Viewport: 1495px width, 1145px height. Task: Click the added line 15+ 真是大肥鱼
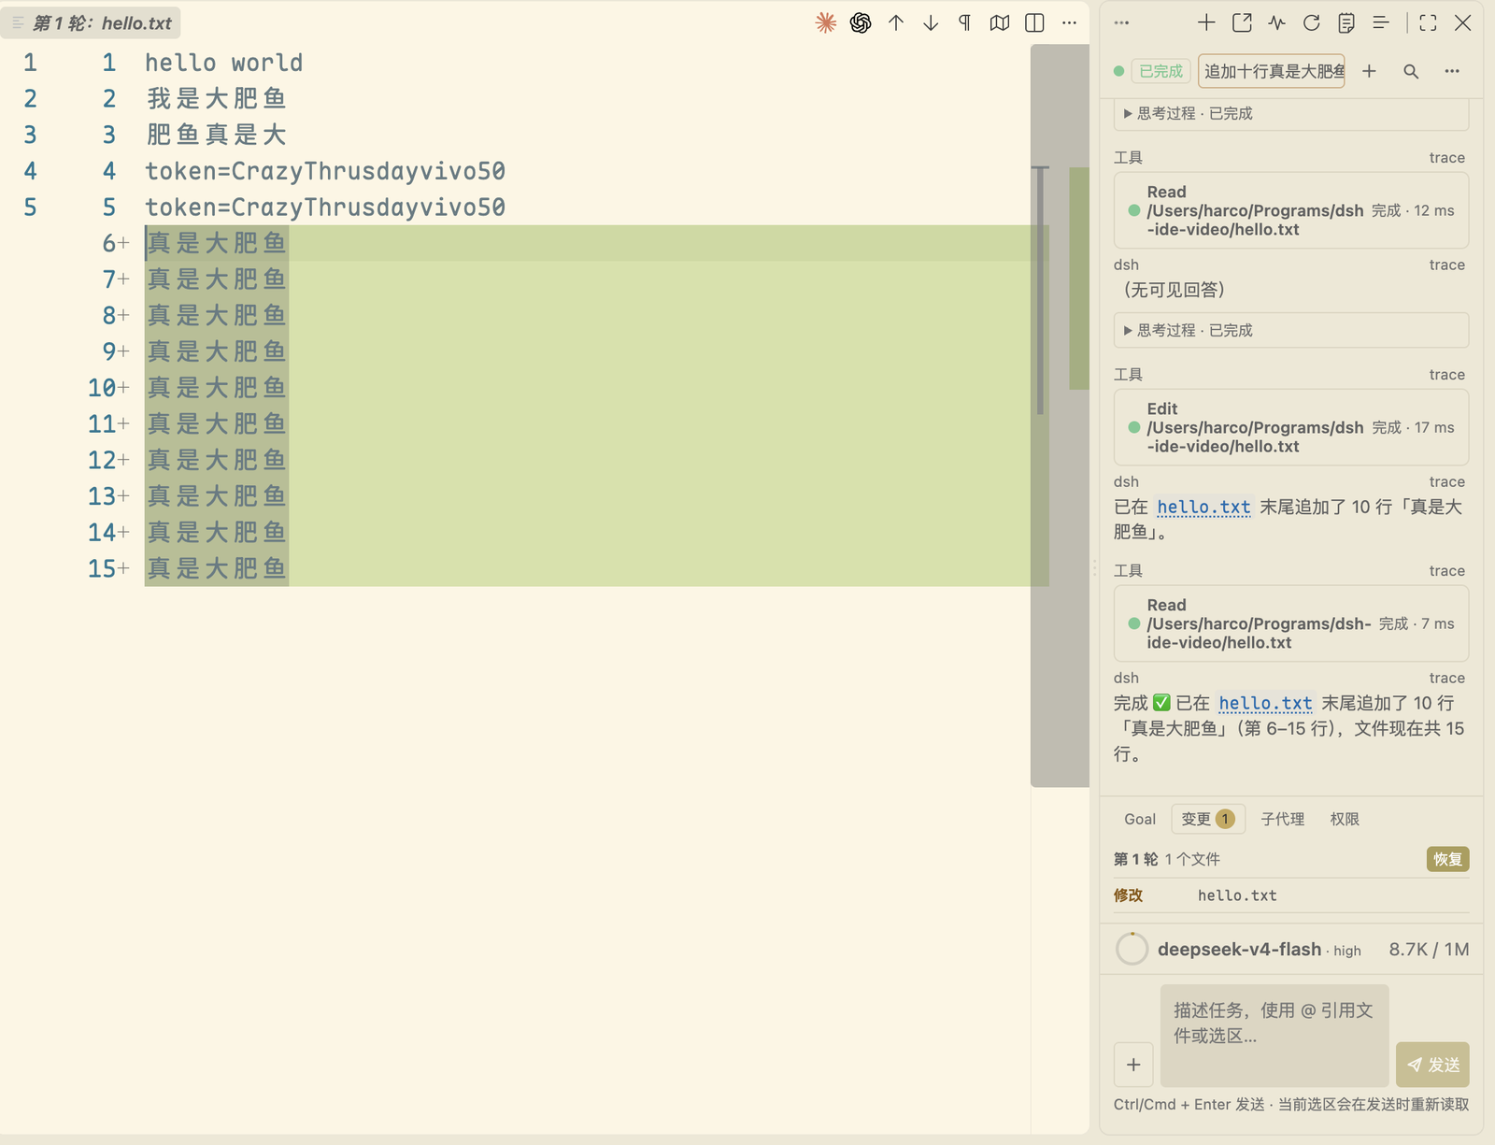(x=216, y=568)
